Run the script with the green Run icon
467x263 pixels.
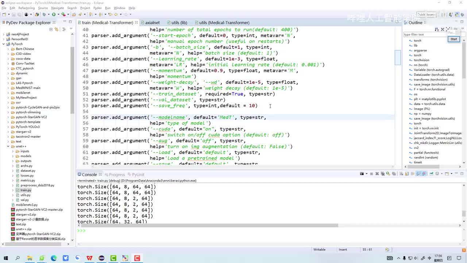54,14
